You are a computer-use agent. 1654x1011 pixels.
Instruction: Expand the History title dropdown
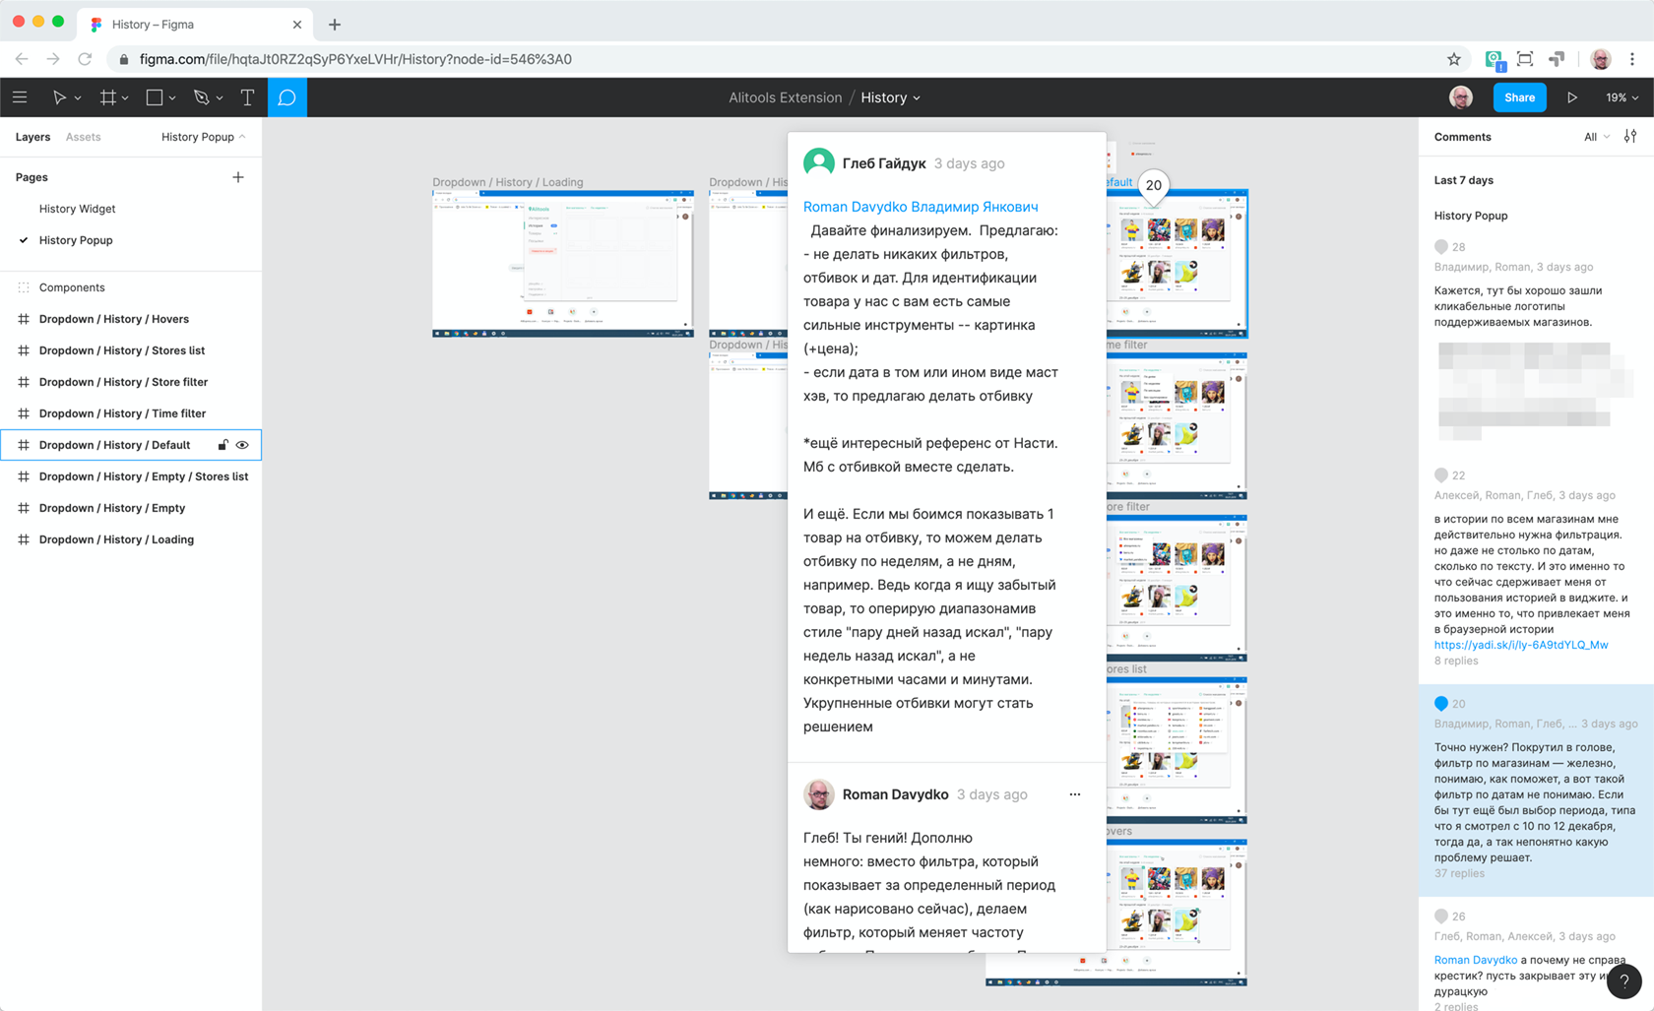coord(916,97)
